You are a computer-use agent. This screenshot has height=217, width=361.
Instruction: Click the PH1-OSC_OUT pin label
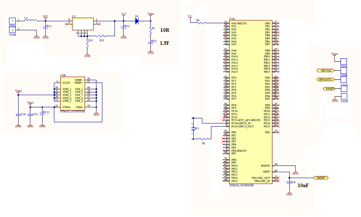(x=261, y=178)
